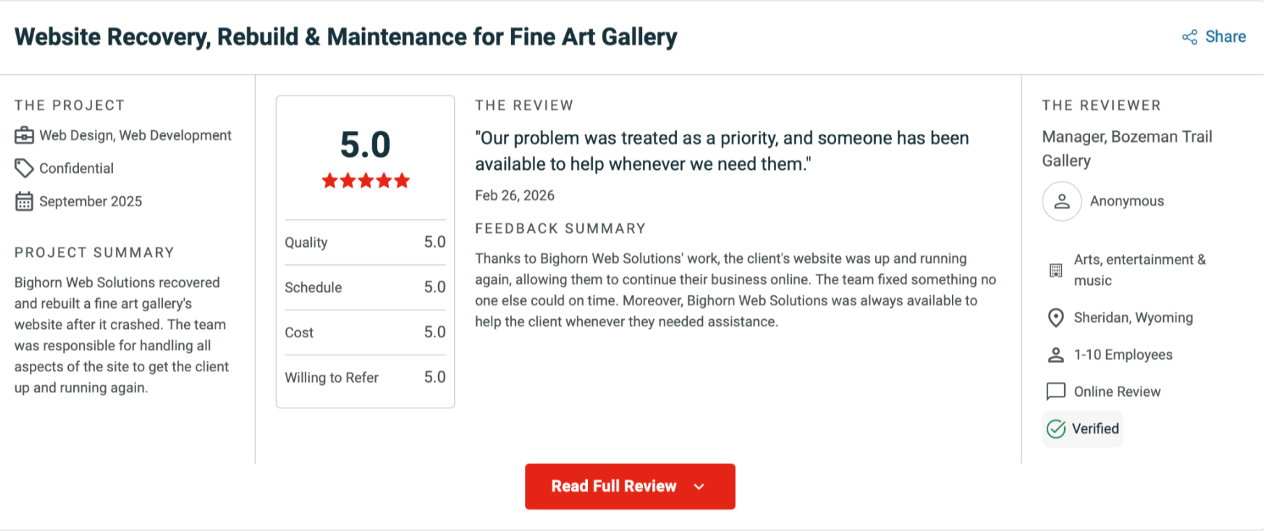This screenshot has width=1272, height=531.
Task: Expand the Read Full Review button
Action: [614, 486]
